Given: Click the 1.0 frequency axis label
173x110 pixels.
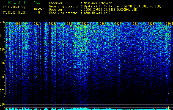Looking at the screenshot, I should coord(2,50).
